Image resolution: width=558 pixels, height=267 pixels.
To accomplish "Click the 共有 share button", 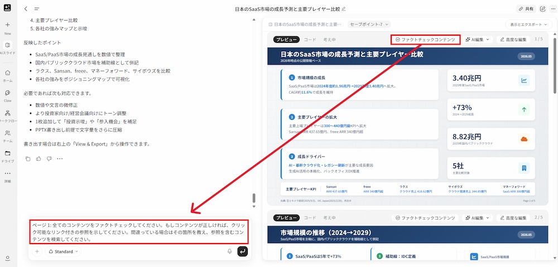I will [x=526, y=9].
